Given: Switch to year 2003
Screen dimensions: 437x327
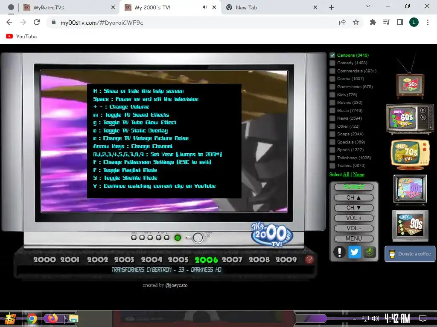Looking at the screenshot, I should point(124,260).
